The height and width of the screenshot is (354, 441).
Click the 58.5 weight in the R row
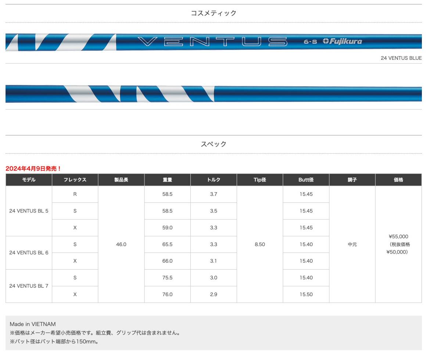[x=167, y=194]
